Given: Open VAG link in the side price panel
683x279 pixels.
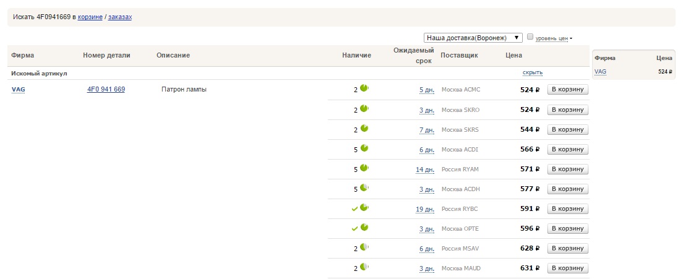Looking at the screenshot, I should 600,71.
